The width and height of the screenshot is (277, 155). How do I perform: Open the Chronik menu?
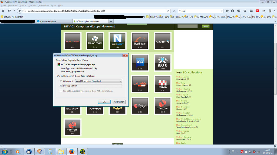coord(32,5)
